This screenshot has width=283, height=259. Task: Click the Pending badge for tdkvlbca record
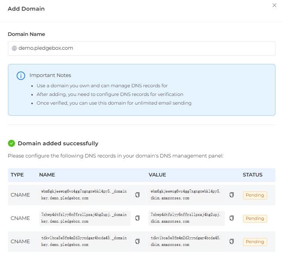click(x=255, y=242)
